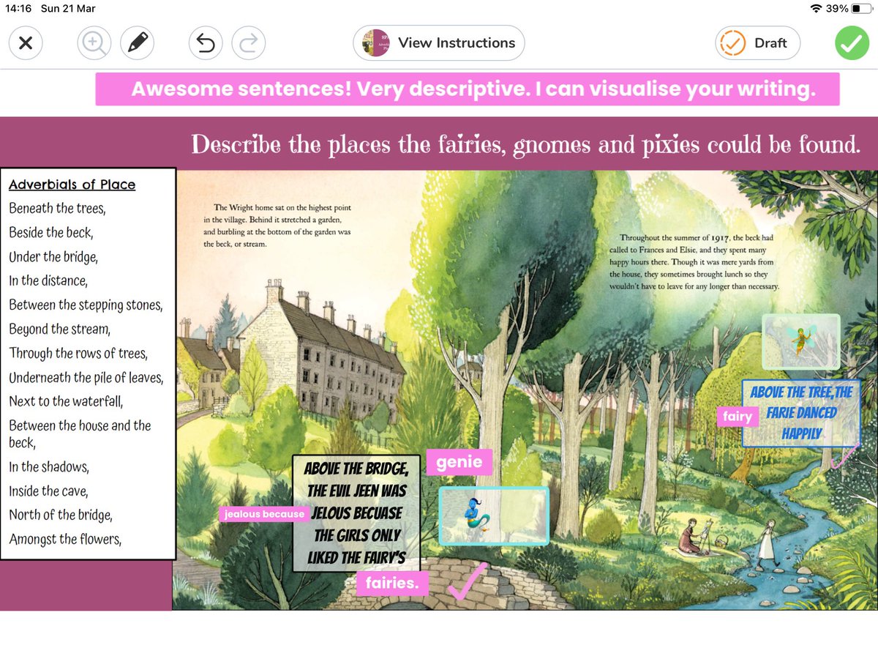The image size is (878, 659).
Task: Select the teacher comment banner 'Awesome sentences!'
Action: point(468,89)
